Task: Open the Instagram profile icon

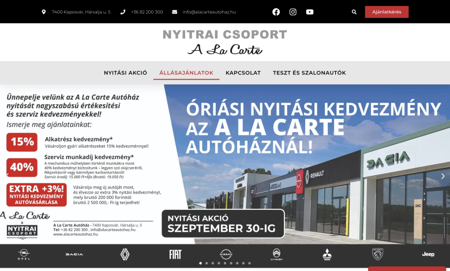Action: coord(293,12)
